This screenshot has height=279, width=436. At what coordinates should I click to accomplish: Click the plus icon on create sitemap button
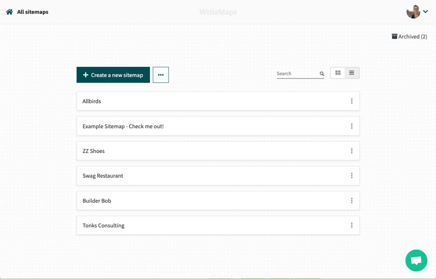click(x=85, y=75)
